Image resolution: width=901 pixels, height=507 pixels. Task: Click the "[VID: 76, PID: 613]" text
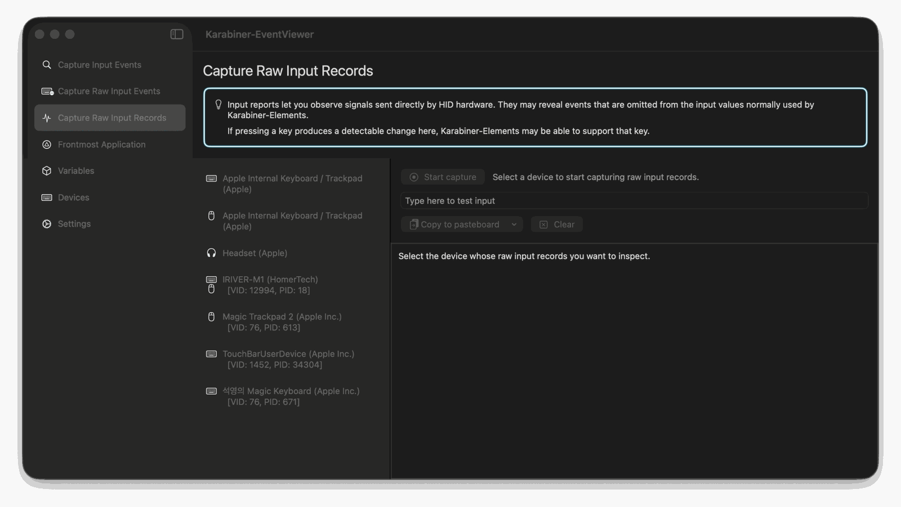pyautogui.click(x=264, y=327)
